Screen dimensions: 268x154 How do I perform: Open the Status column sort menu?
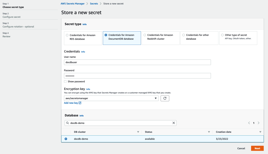click(x=209, y=132)
